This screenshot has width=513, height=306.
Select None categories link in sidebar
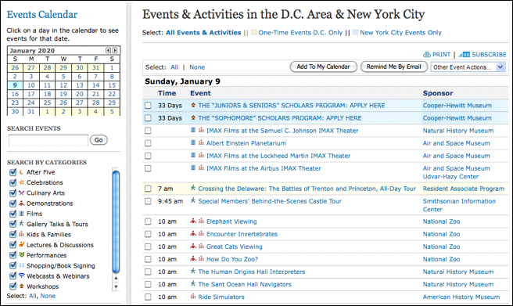48,296
